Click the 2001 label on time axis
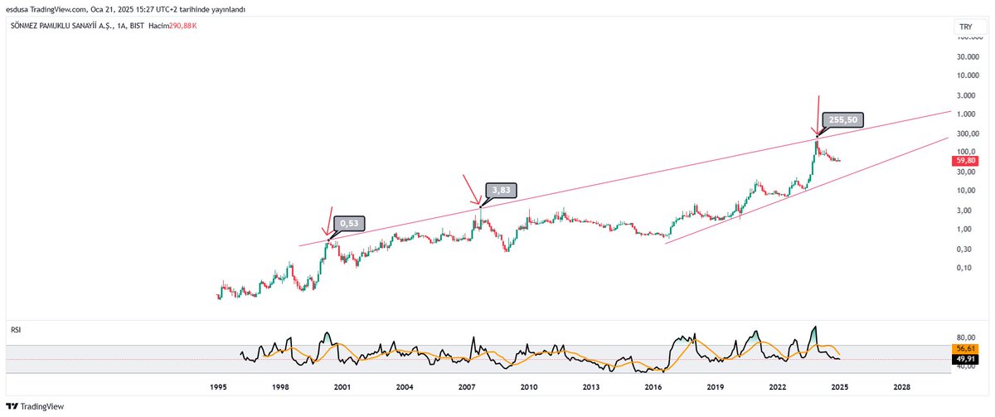 coord(342,387)
